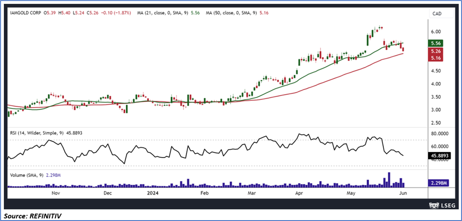Click the Dec date axis label
Viewport: 462px width, 221px height.
click(x=107, y=193)
